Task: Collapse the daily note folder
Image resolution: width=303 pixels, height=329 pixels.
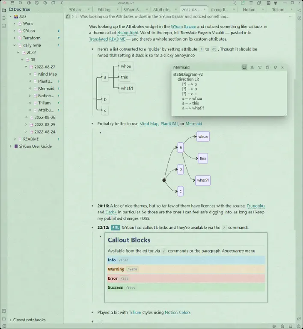Action: click(14, 45)
